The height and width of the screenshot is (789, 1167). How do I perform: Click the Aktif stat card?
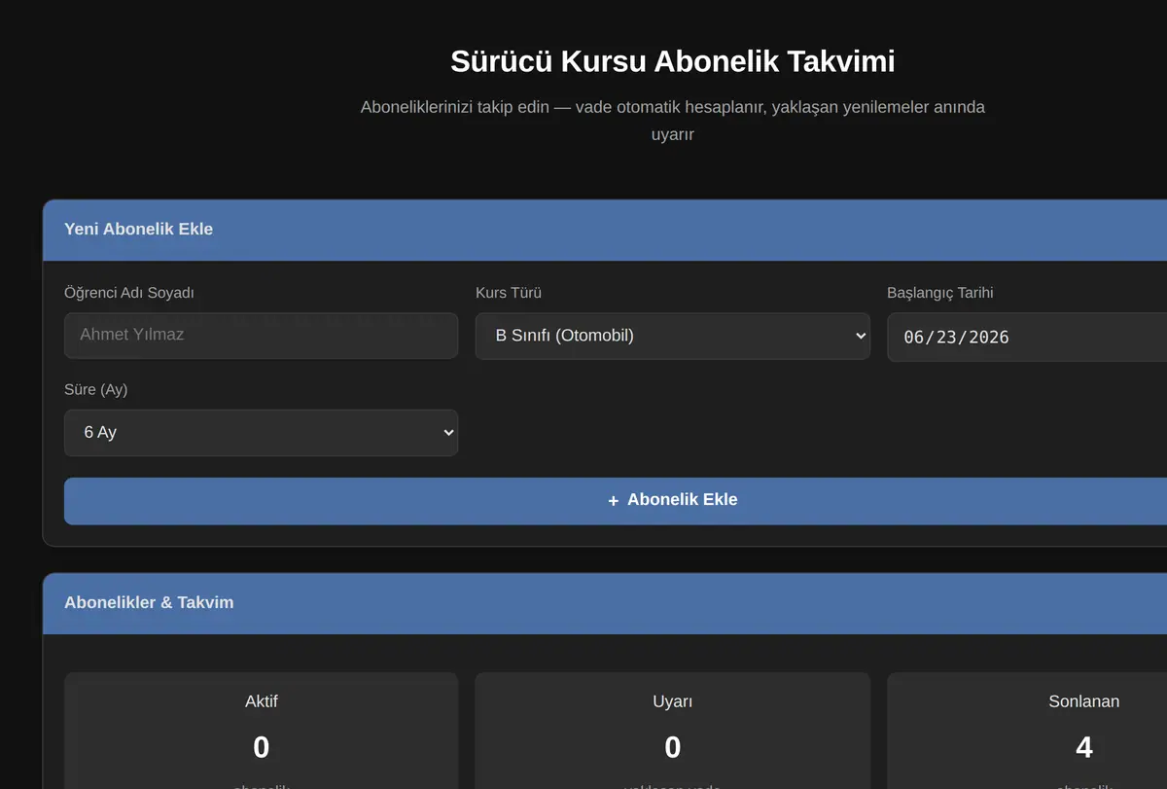point(261,731)
